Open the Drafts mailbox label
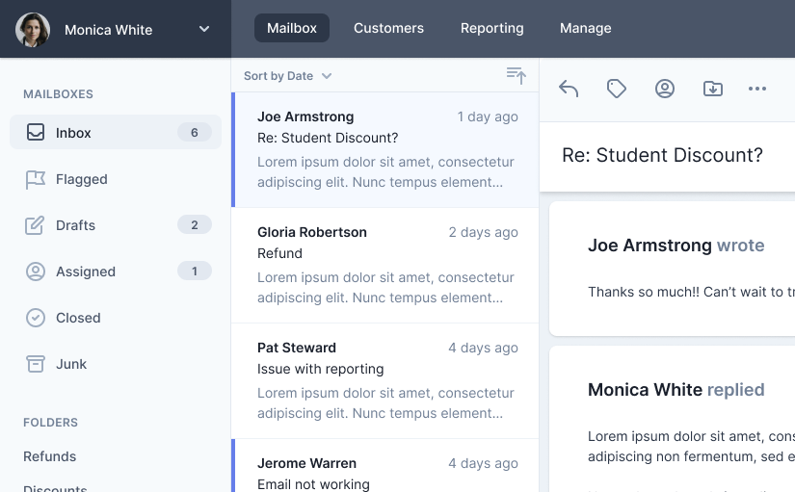This screenshot has height=492, width=795. click(75, 225)
